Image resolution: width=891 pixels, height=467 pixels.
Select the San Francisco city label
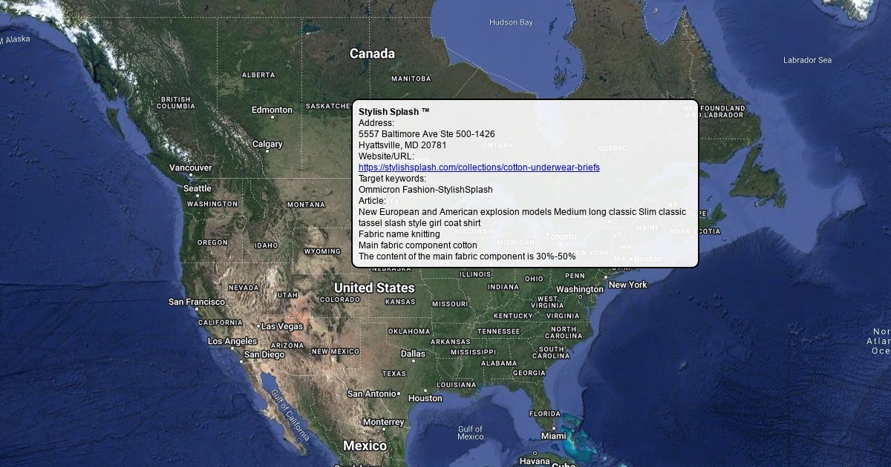pyautogui.click(x=197, y=302)
